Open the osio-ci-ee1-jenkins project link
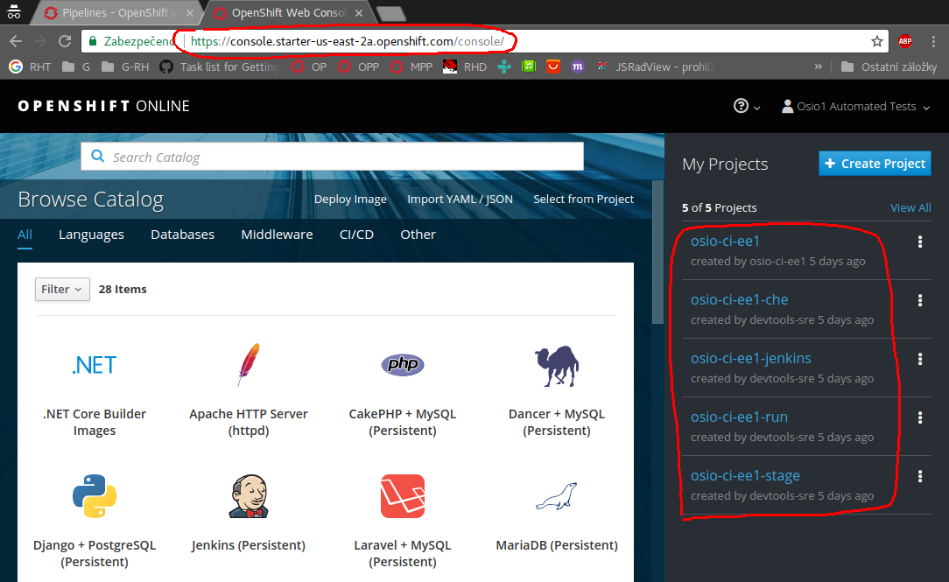 coord(751,358)
